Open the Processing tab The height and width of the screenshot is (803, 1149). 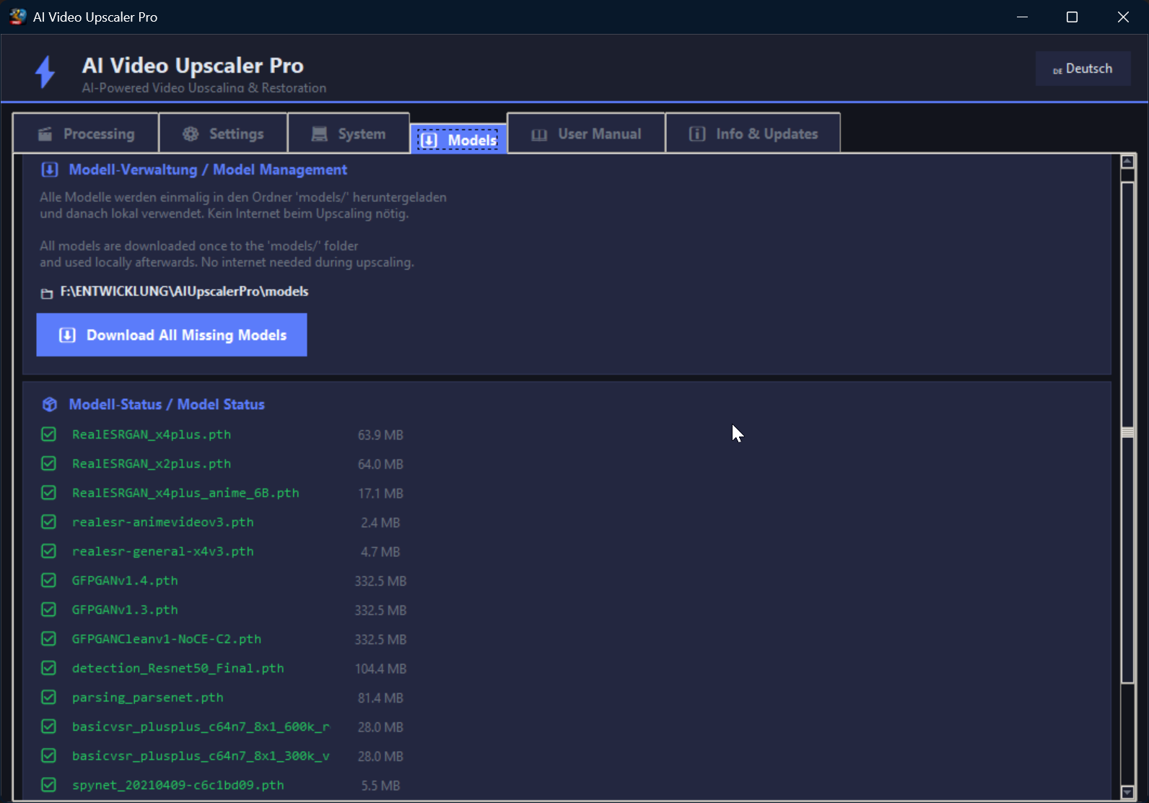click(86, 133)
